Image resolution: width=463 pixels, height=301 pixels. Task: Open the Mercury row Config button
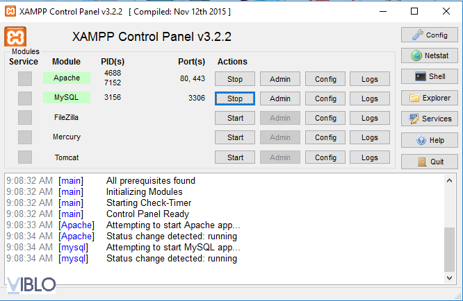[x=325, y=137]
